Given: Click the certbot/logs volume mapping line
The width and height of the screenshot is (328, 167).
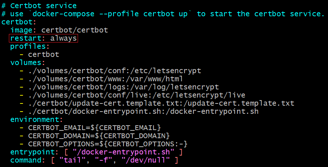Looking at the screenshot, I should pos(123,87).
